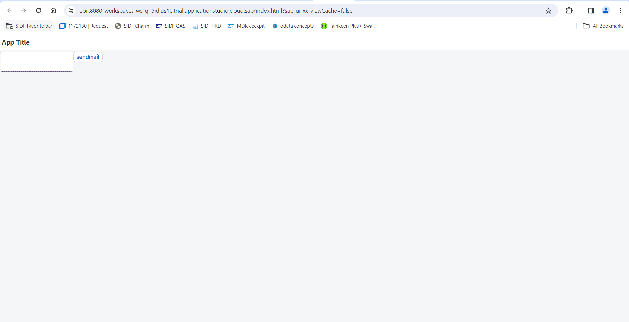This screenshot has width=629, height=322.
Task: Reload the current page
Action: click(38, 10)
